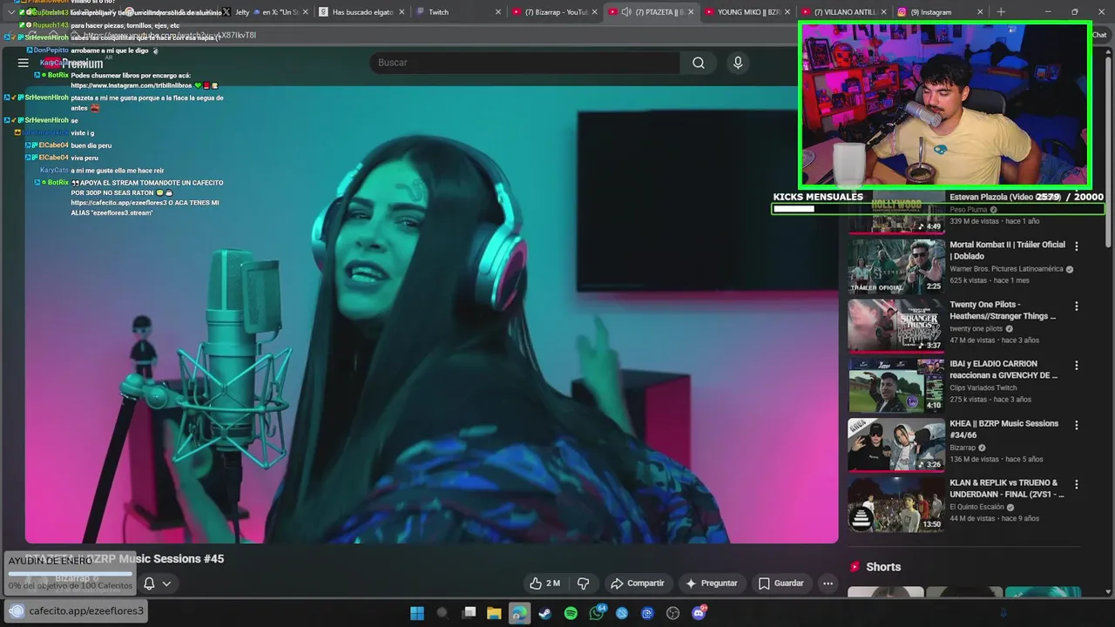Start voice search with the microphone icon
Viewport: 1115px width, 627px height.
coord(738,63)
